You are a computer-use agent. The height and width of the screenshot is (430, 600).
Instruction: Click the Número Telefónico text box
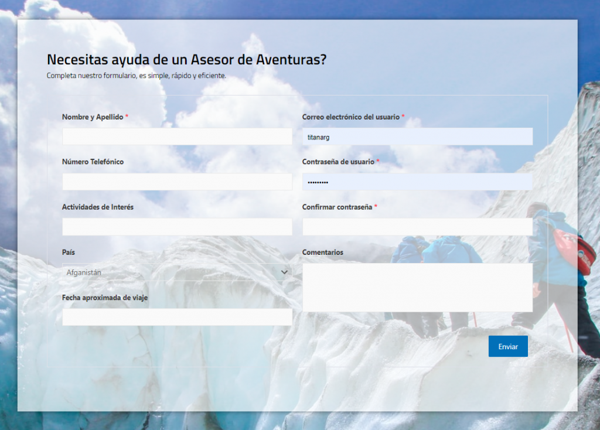coord(177,182)
